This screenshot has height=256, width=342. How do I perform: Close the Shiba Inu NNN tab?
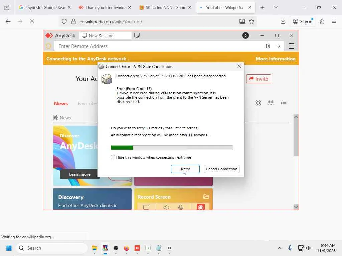tap(190, 7)
